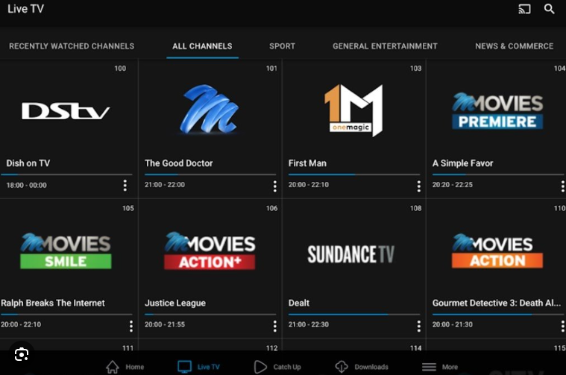This screenshot has width=566, height=375.
Task: Click the Dealt progress bar
Action: click(354, 315)
